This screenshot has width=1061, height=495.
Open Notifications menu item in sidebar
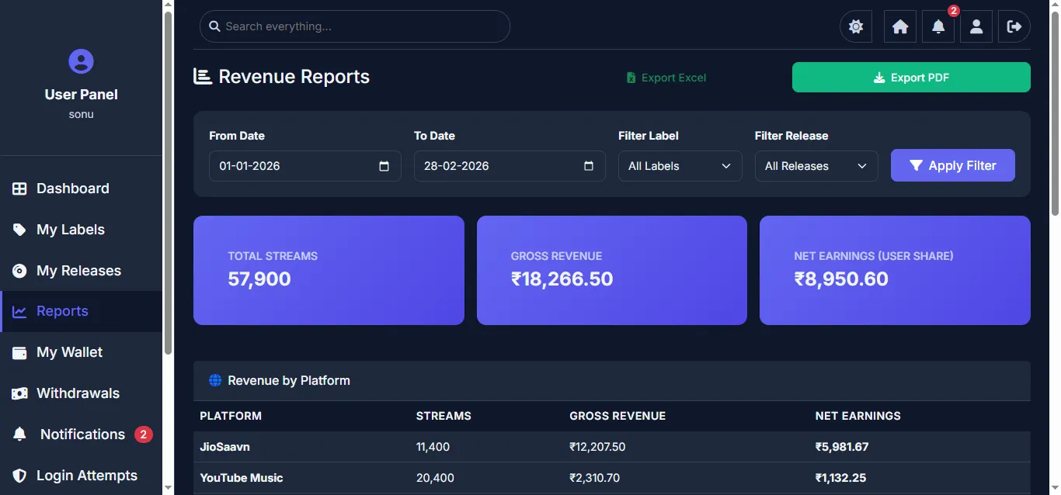coord(81,434)
